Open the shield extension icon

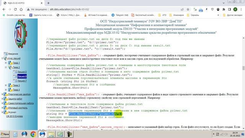point(212,9)
